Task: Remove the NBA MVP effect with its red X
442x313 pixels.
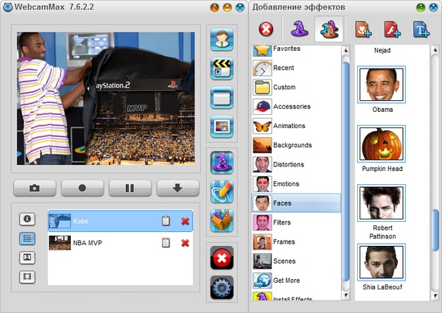Action: (x=185, y=243)
